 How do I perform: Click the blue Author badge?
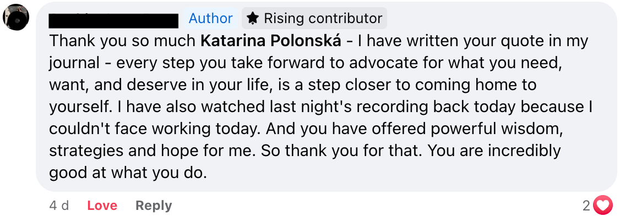[210, 18]
